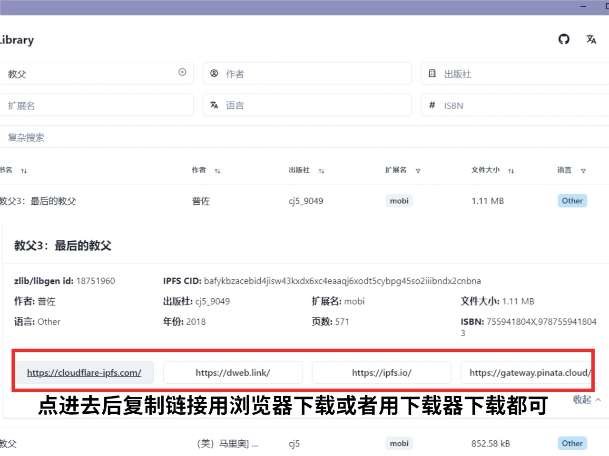Image resolution: width=609 pixels, height=456 pixels.
Task: Select zlib/libgen id 18751960
Action: pos(96,281)
